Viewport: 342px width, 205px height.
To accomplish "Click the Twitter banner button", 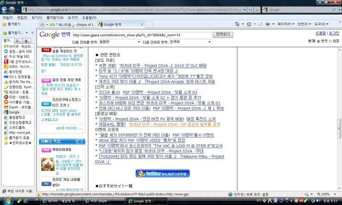I will click(163, 174).
